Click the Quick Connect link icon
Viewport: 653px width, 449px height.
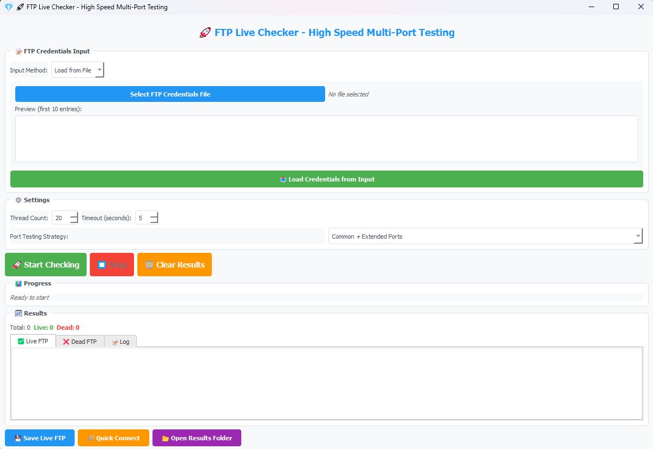[91, 438]
